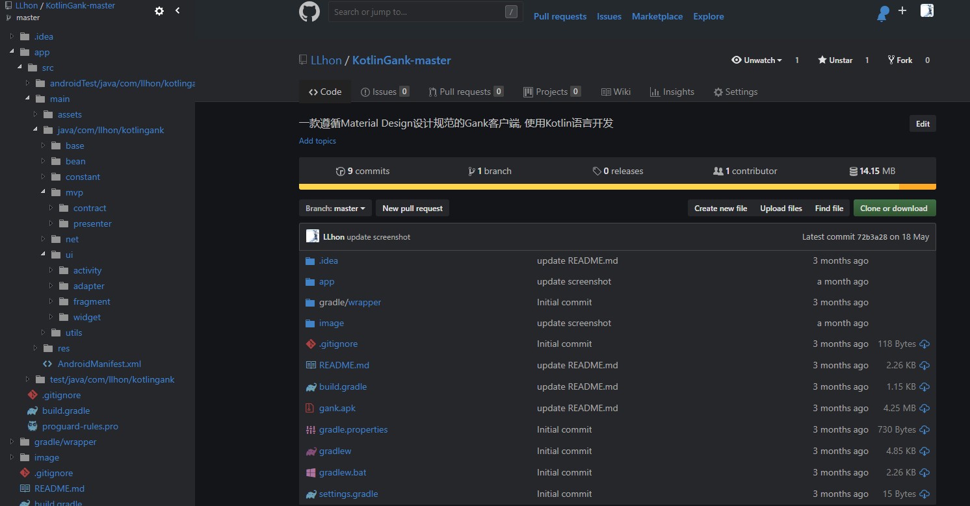This screenshot has width=970, height=506.
Task: Click the yellow language bar
Action: [599, 187]
